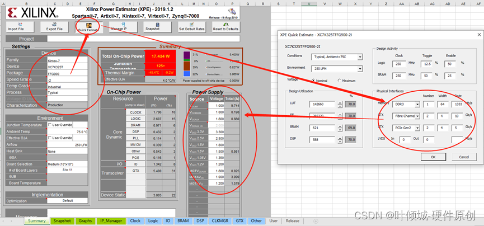Image resolution: width=484 pixels, height=226 pixels.
Task: Click the Xilinx logo
Action: point(34,12)
